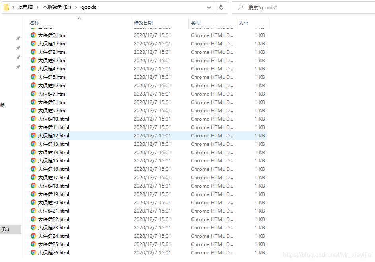Click the Chrome icon of 大保健18.html
The image size is (375, 262).
pyautogui.click(x=33, y=186)
